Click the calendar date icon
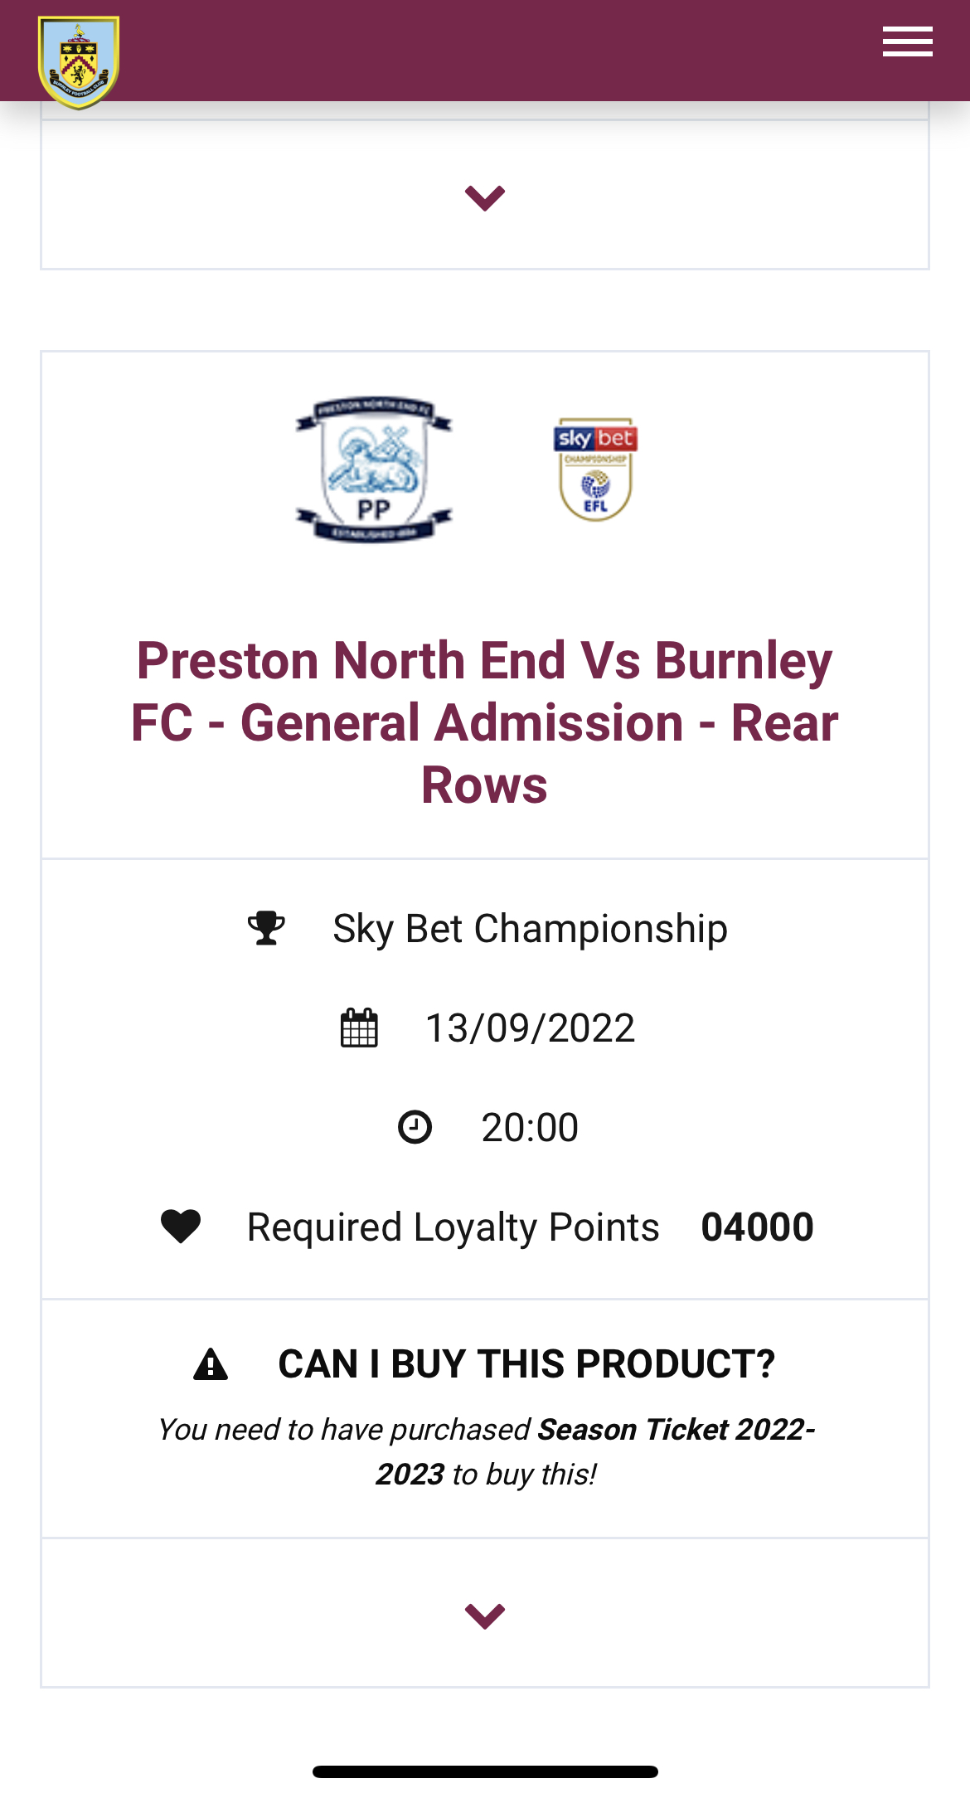 pos(359,1028)
